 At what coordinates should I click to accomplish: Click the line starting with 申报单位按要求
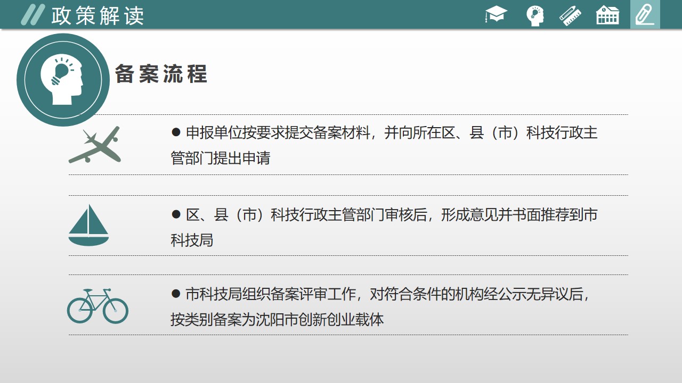[x=391, y=132]
